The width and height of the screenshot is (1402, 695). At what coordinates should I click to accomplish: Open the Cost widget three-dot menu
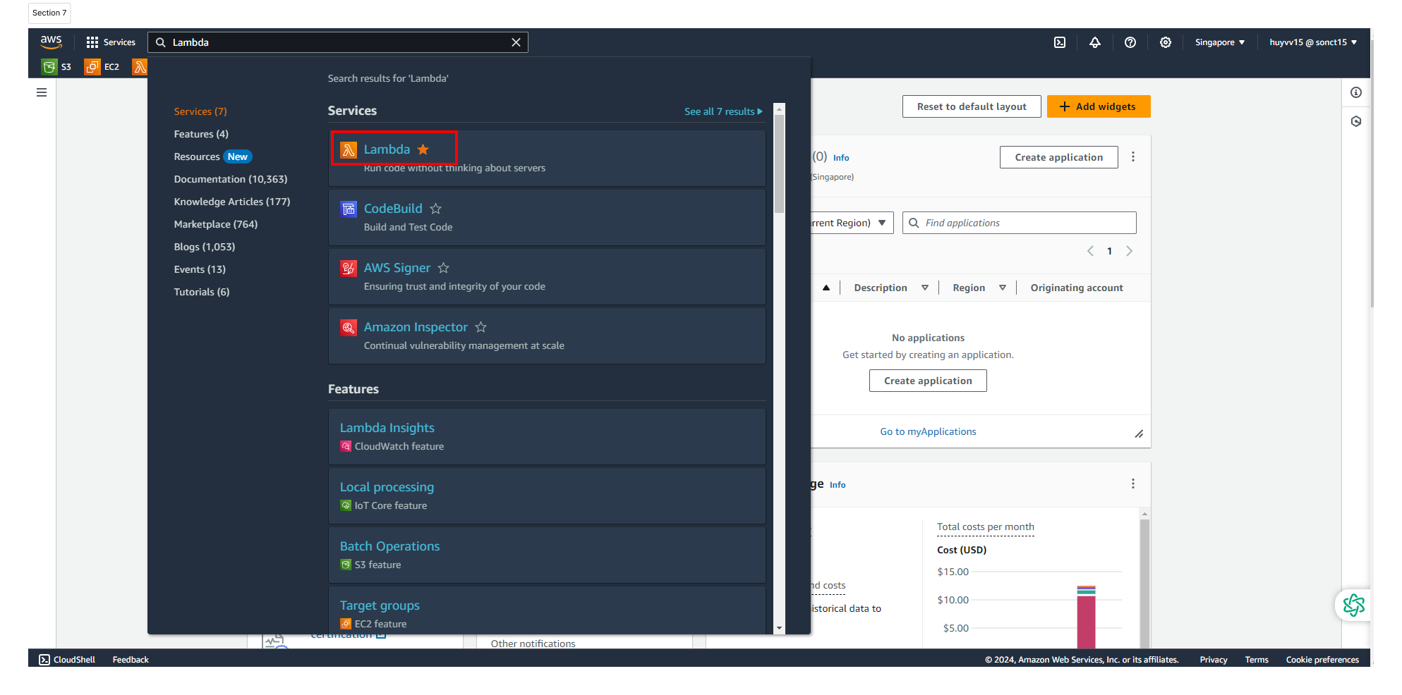1133,484
